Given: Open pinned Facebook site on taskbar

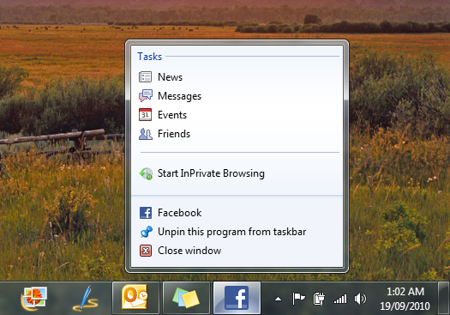Looking at the screenshot, I should (x=237, y=298).
